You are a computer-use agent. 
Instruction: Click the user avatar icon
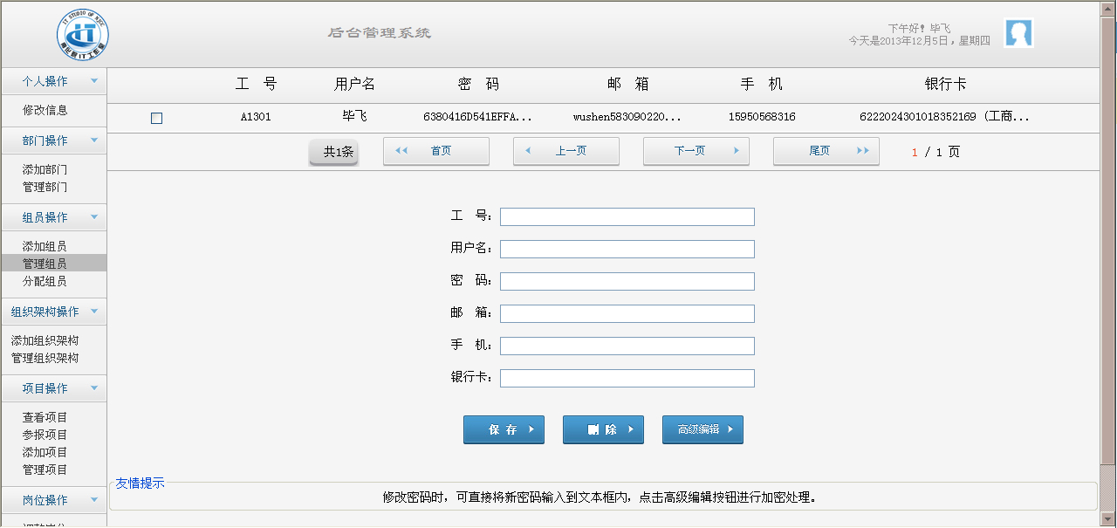pyautogui.click(x=1018, y=33)
